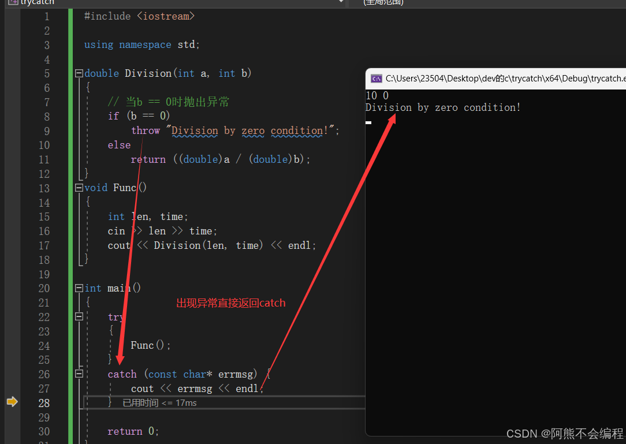Image resolution: width=626 pixels, height=444 pixels.
Task: Click "main" on line 20
Action: coord(119,288)
